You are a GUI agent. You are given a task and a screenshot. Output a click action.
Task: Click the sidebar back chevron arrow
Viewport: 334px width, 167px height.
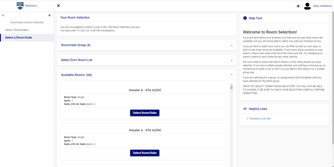point(3,15)
